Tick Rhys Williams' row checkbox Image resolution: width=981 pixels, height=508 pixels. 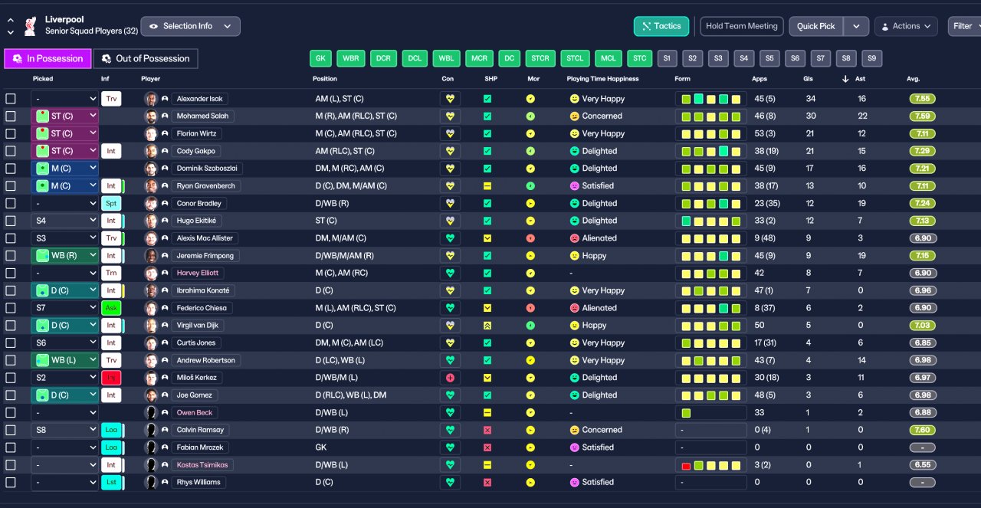[11, 483]
